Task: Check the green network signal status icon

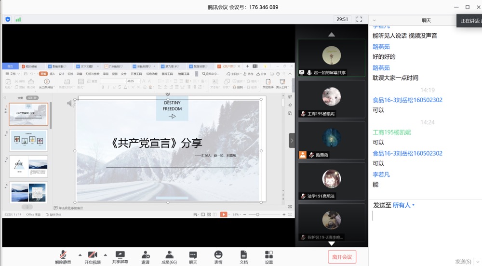Action: [x=18, y=19]
